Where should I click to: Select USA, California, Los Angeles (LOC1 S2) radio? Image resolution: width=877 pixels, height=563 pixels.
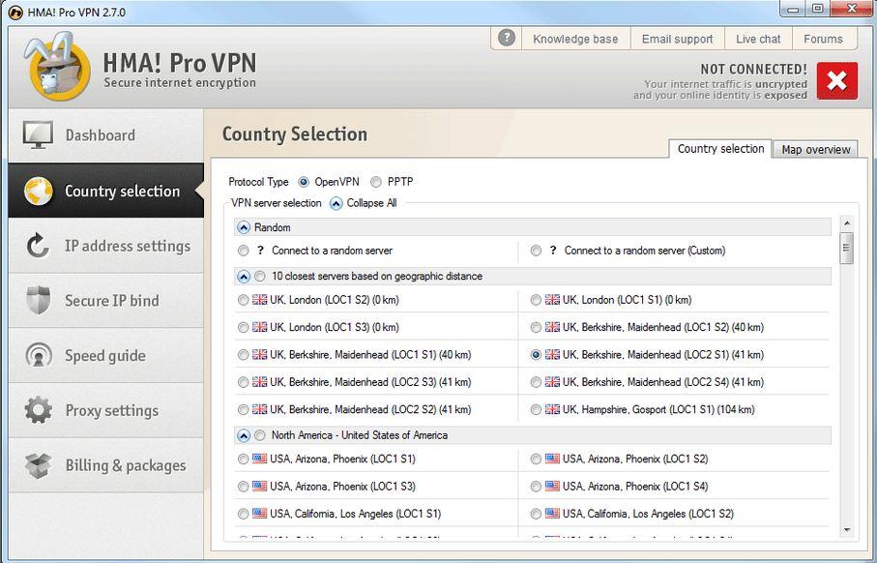coord(536,514)
